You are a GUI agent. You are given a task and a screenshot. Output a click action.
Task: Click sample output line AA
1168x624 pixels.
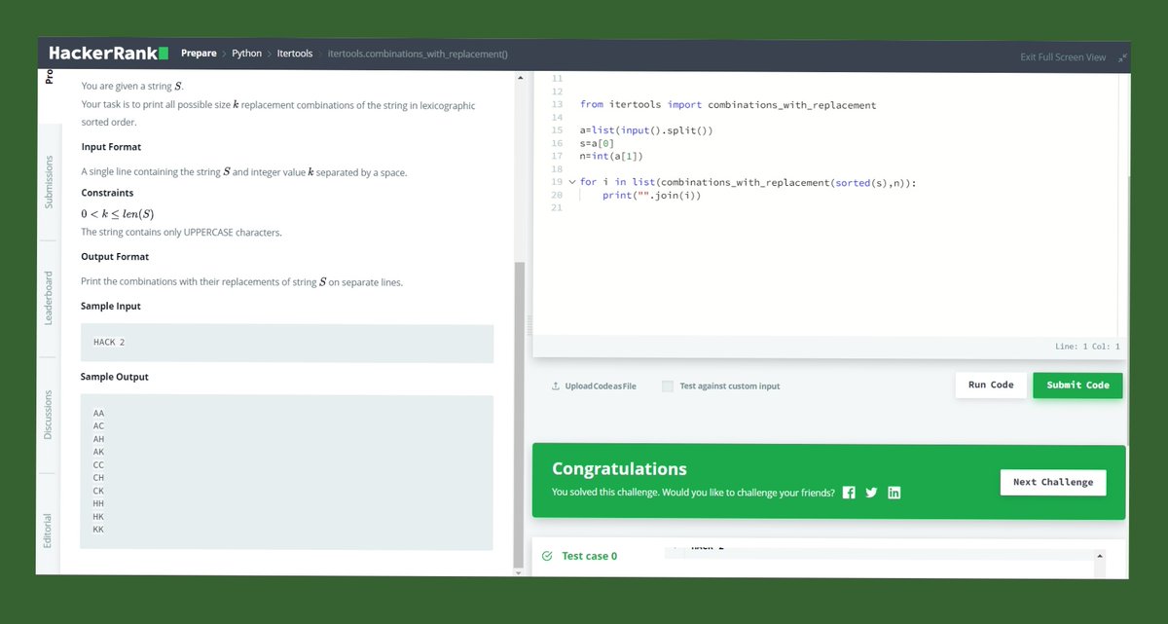(98, 414)
